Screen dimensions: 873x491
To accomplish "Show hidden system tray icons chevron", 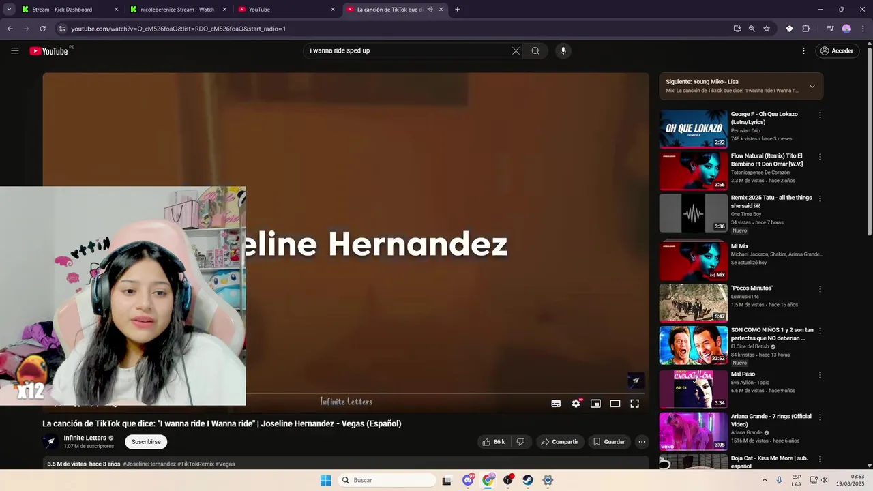I will tap(764, 480).
